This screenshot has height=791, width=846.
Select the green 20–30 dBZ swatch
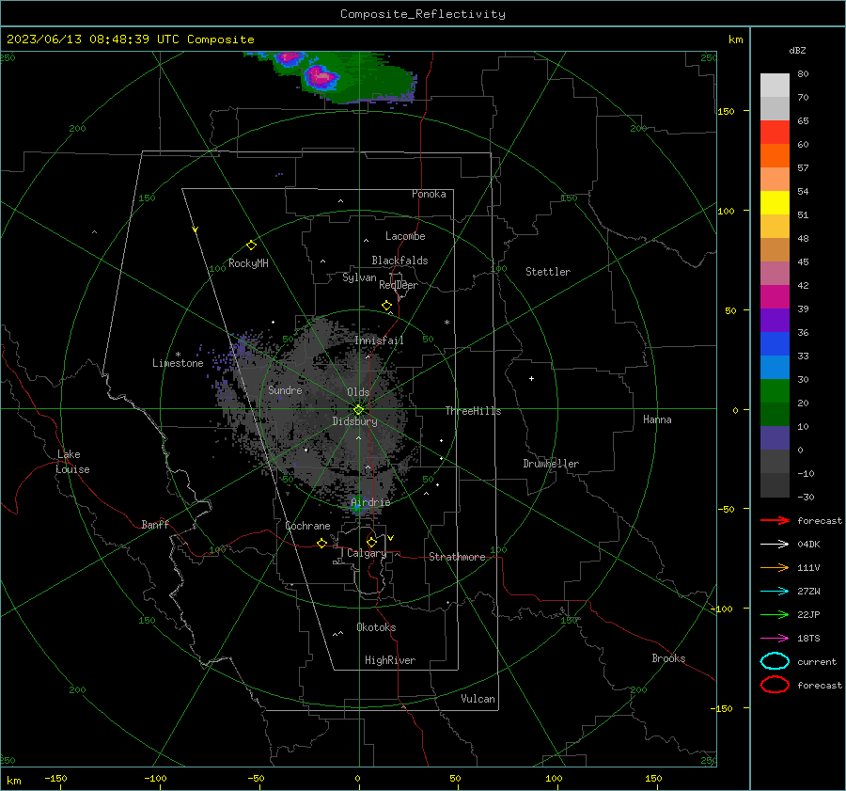(x=775, y=391)
